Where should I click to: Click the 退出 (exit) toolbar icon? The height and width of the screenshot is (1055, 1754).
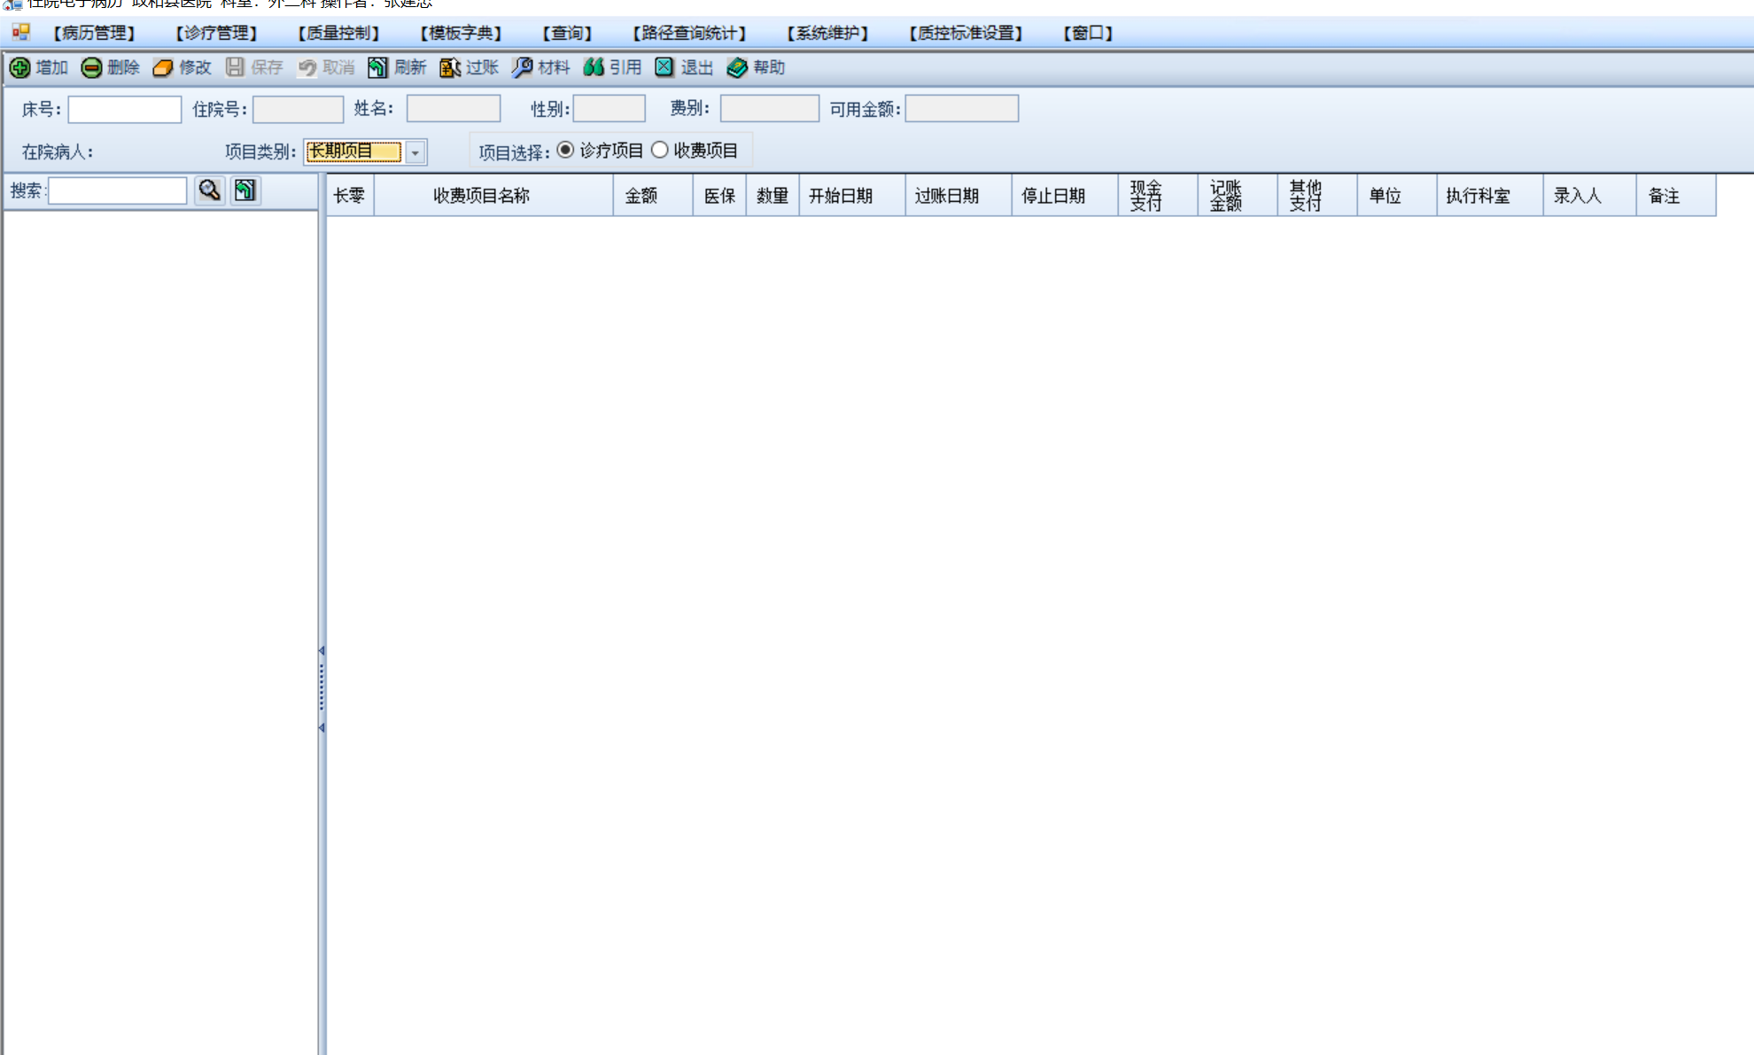pos(664,67)
